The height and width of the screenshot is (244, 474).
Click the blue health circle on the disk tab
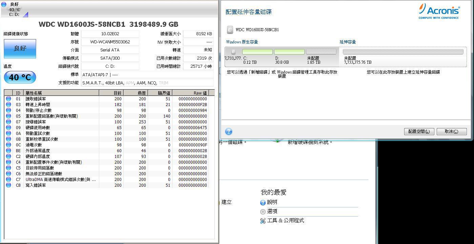click(x=4, y=4)
